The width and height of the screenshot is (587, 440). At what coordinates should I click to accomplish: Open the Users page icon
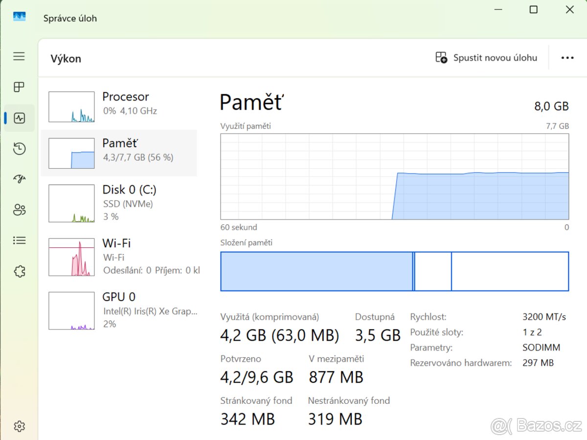tap(19, 210)
